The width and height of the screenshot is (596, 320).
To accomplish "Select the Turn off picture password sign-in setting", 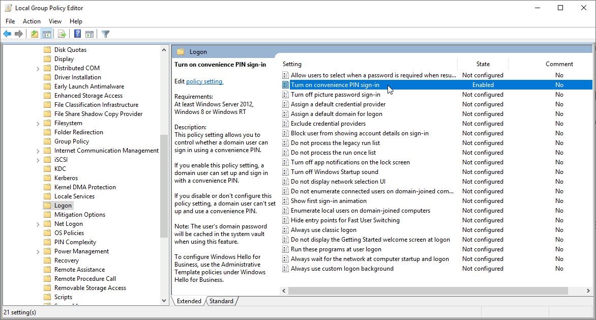I will coord(336,94).
